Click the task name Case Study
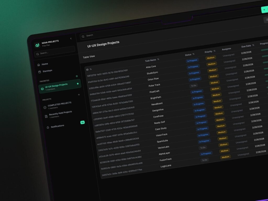The width and height of the screenshot is (268, 201). (161, 129)
